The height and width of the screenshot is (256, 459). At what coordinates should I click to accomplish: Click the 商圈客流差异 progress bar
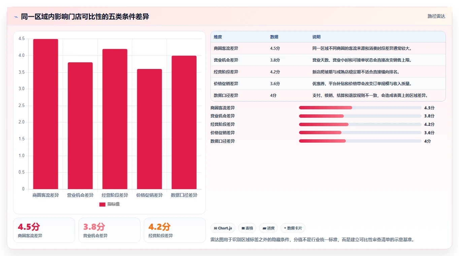[360, 108]
